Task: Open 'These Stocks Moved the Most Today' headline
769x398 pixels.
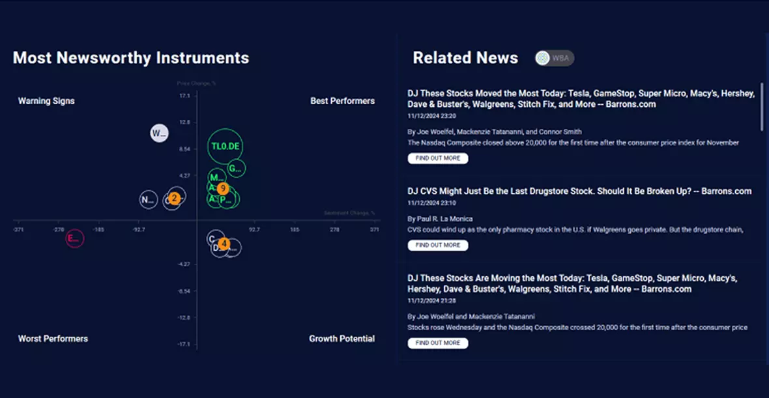Action: [581, 98]
